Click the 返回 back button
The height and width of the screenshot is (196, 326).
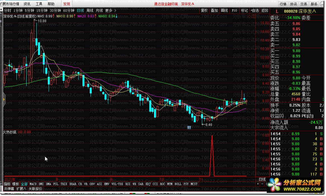pos(265,10)
